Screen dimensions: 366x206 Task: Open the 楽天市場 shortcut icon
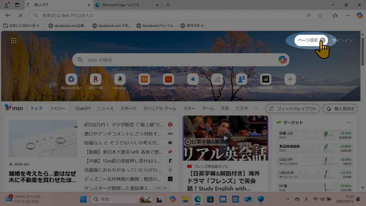click(x=96, y=79)
